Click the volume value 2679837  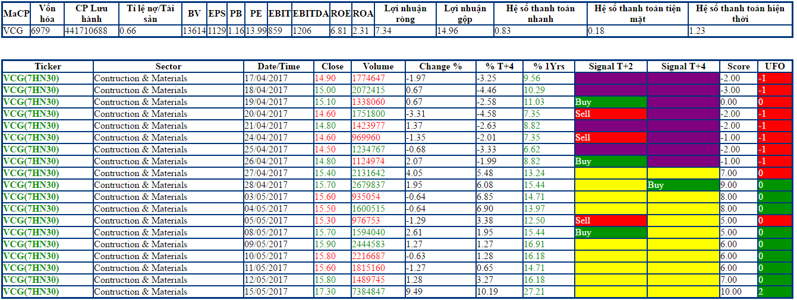pyautogui.click(x=368, y=185)
